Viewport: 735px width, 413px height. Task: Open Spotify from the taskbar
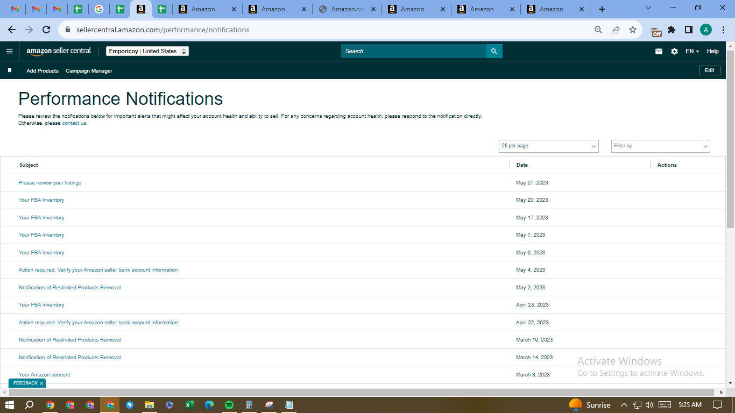click(229, 405)
